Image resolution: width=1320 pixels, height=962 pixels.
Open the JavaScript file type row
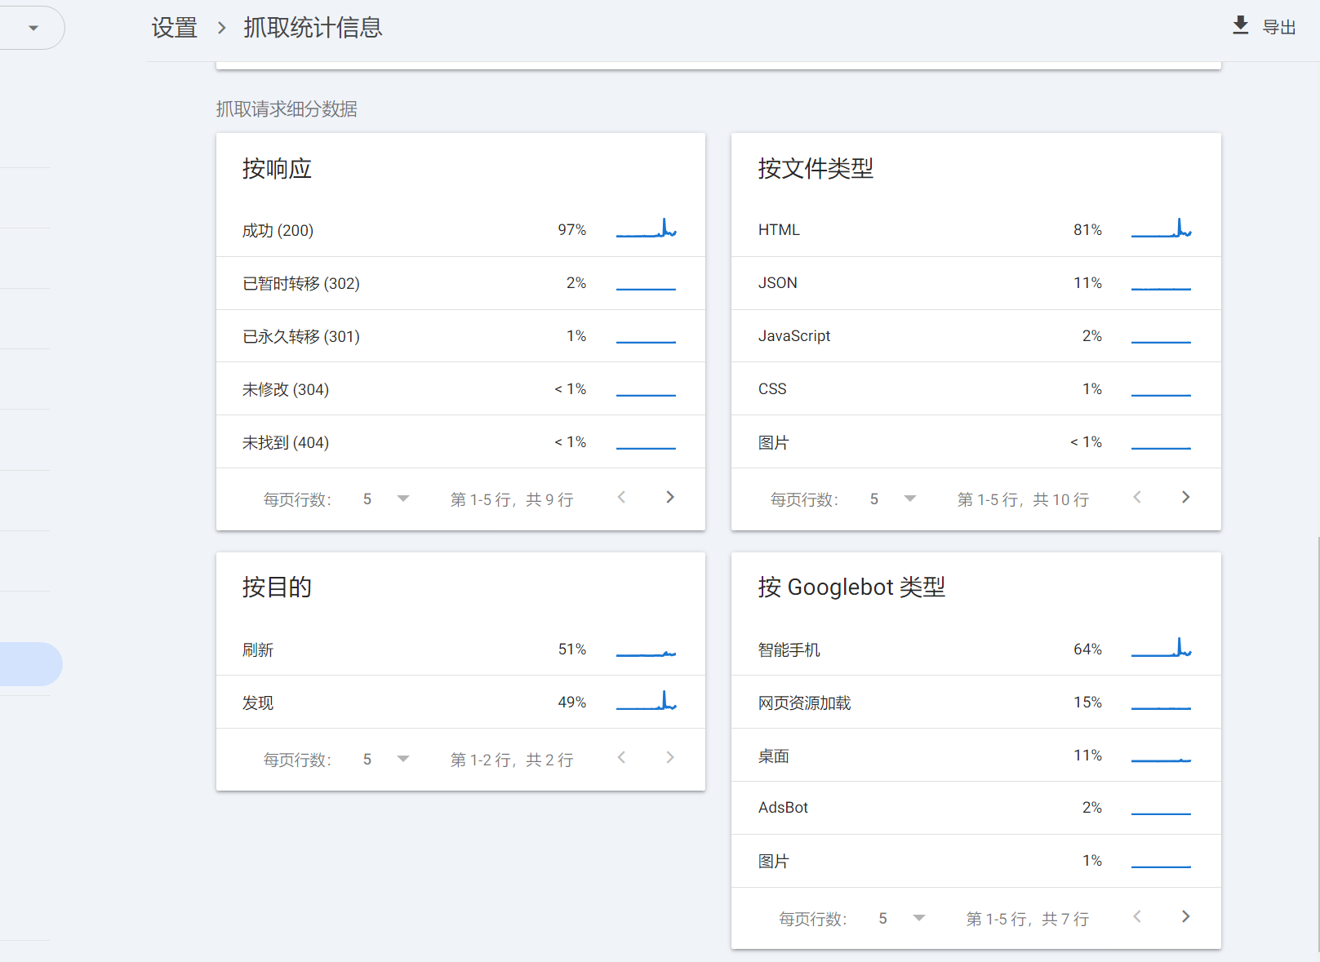[976, 336]
